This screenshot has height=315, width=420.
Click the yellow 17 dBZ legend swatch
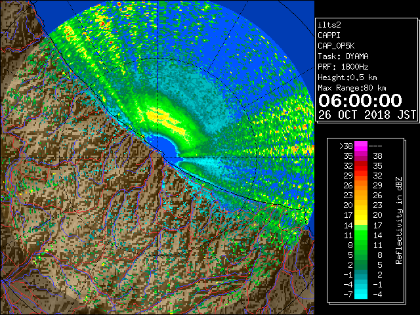[361, 215]
